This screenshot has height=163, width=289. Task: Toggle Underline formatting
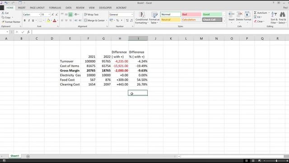coord(33,20)
